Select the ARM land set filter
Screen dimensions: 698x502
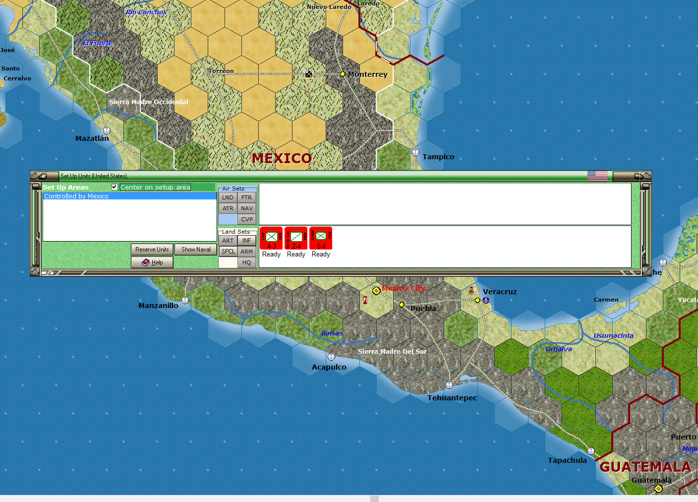pyautogui.click(x=247, y=251)
